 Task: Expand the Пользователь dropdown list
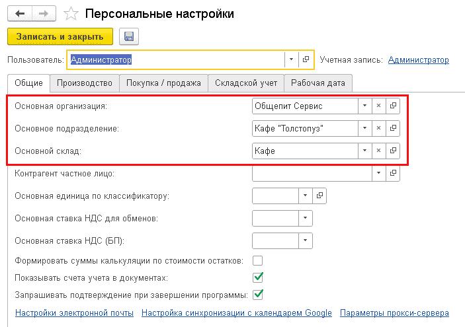click(292, 59)
